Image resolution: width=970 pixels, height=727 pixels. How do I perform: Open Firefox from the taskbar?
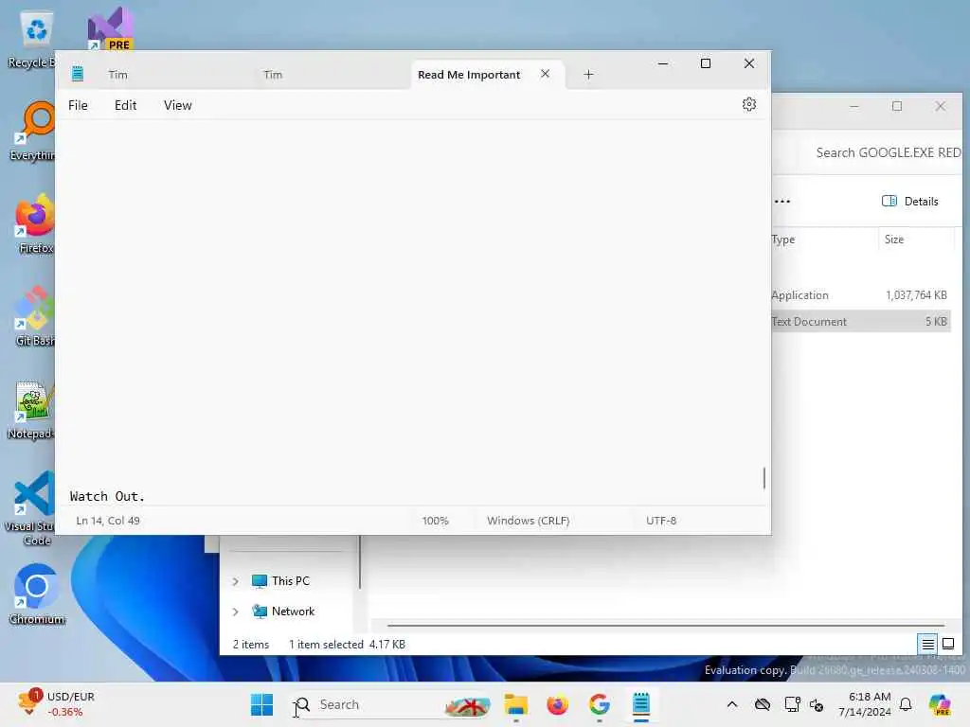[557, 704]
